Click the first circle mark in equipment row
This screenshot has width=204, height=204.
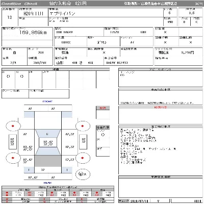(8, 76)
